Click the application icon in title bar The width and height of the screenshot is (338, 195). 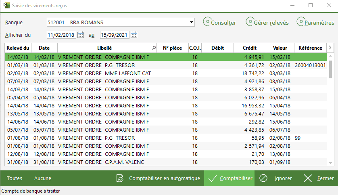pyautogui.click(x=7, y=5)
